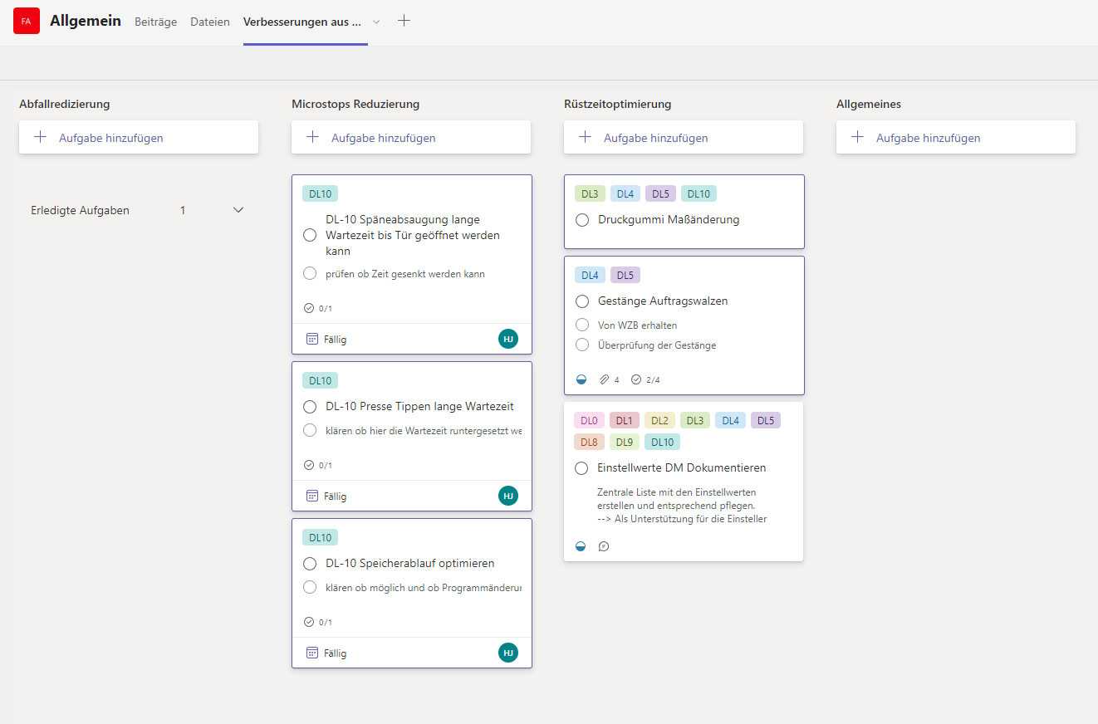This screenshot has height=724, width=1098.
Task: Click HJ assignee avatar on Presse Tippen card
Action: pyautogui.click(x=508, y=496)
